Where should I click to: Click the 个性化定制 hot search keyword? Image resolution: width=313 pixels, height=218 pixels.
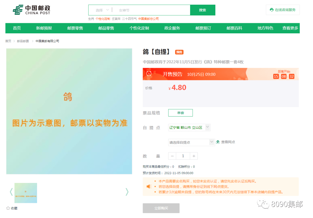(103, 19)
